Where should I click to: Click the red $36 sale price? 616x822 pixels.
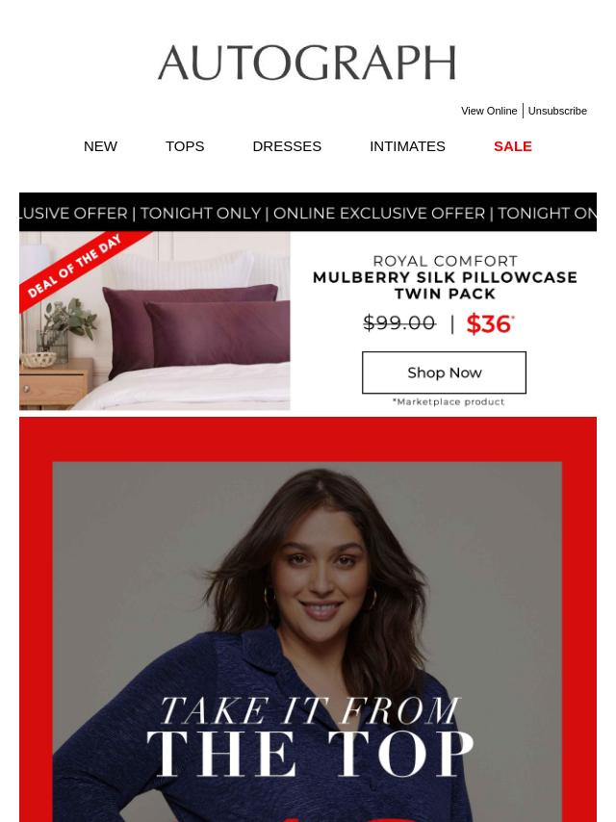(x=490, y=323)
